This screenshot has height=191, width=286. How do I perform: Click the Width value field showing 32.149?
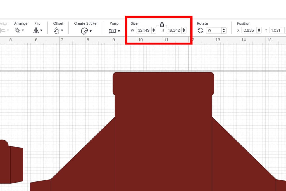(144, 30)
